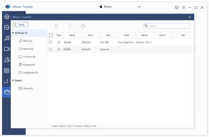Open the Home section in sidebar
The width and height of the screenshot is (209, 137).
(x=7, y=16)
